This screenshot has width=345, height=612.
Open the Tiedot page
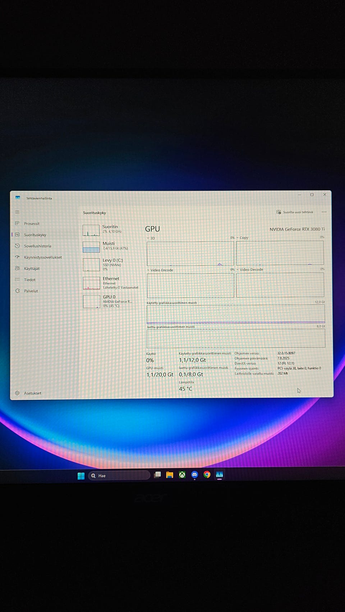coord(29,280)
